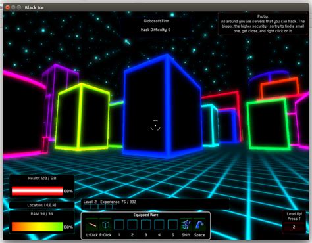Click the Hack Difficulty: 6 text
Screen dimensions: 312x243
tap(155, 30)
